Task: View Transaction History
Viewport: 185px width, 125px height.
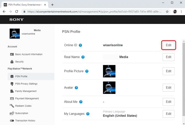Action: click(25, 121)
